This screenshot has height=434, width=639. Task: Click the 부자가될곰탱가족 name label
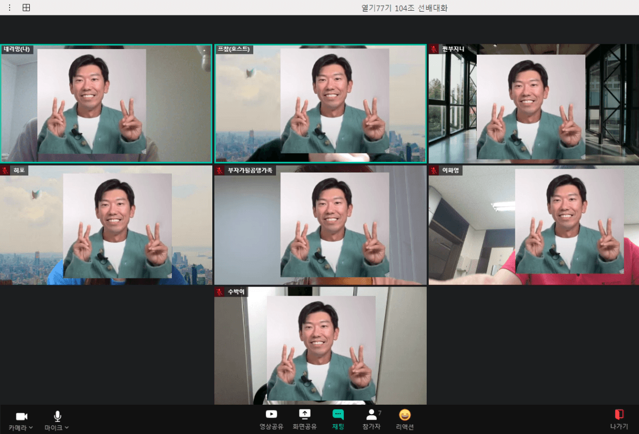point(250,170)
